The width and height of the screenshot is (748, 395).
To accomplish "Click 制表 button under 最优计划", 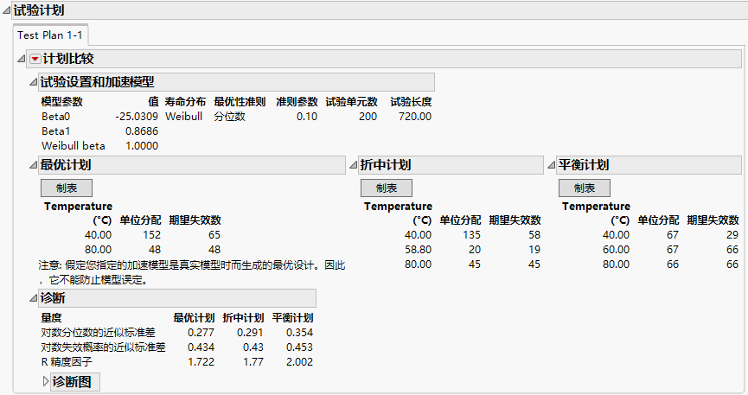I will click(67, 188).
